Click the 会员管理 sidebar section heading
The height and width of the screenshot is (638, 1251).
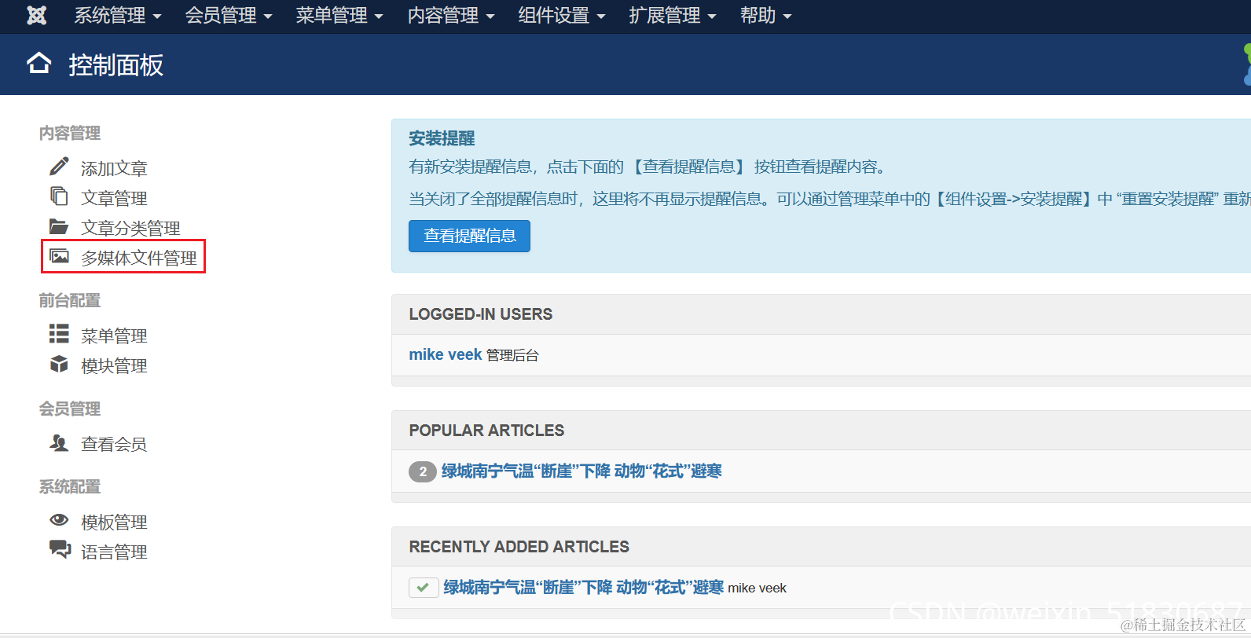coord(70,409)
